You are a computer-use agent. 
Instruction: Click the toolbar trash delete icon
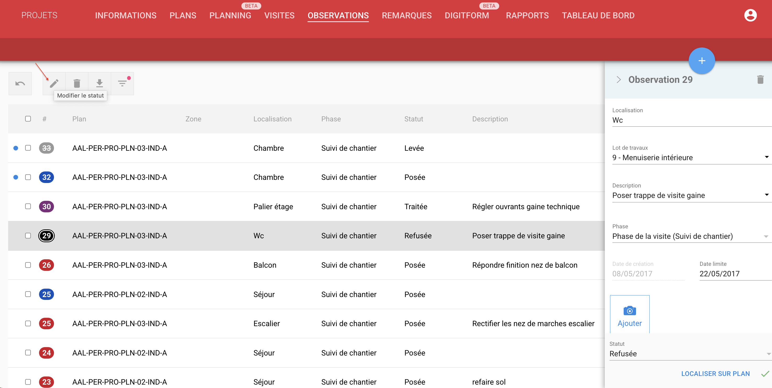coord(77,83)
